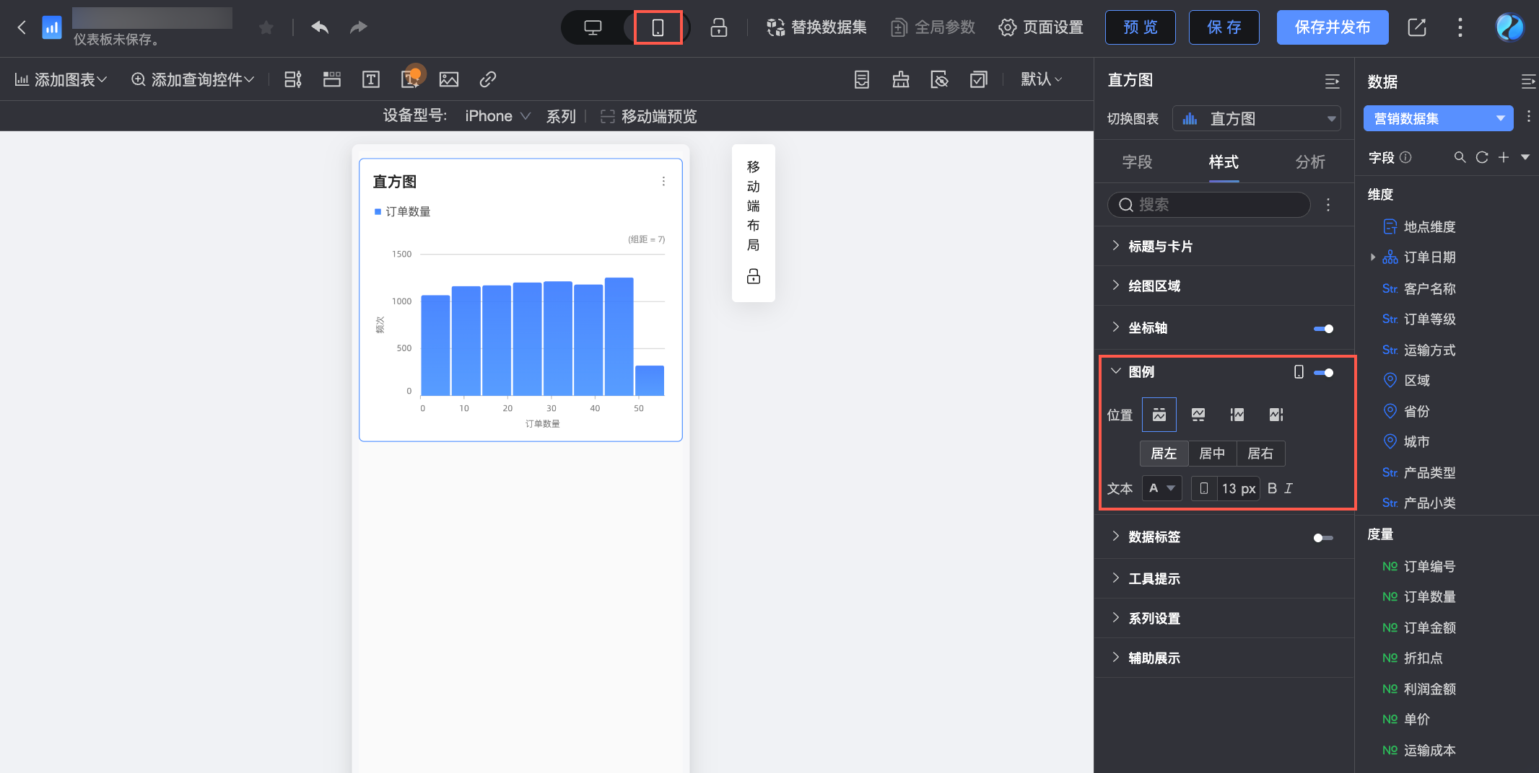Add a new field with plus icon
Screen dimensions: 1539x773
1504,157
